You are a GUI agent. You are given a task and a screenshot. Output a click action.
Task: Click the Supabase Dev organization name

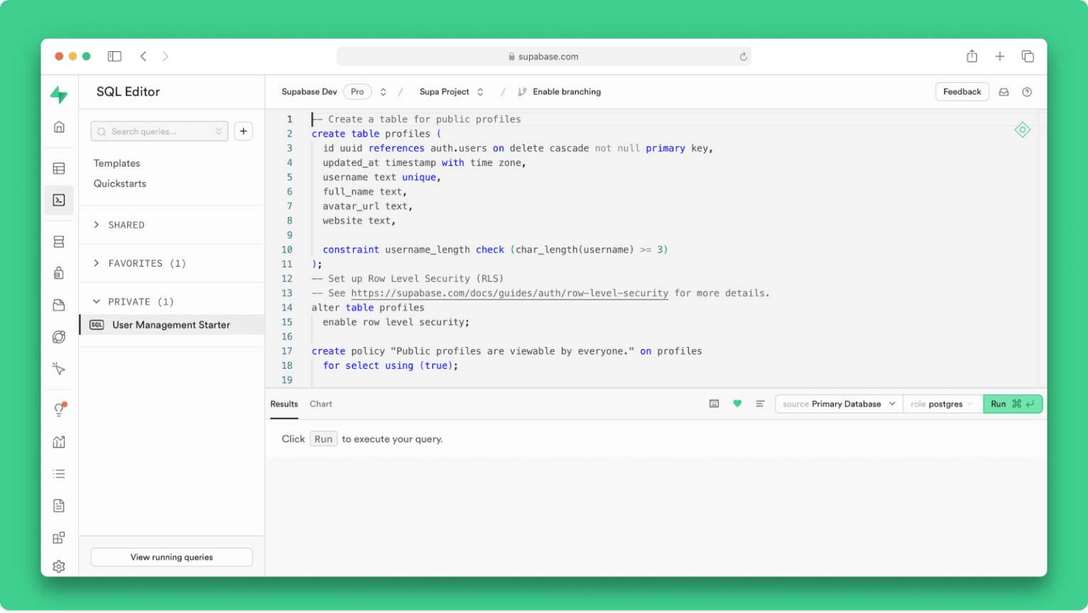point(309,92)
